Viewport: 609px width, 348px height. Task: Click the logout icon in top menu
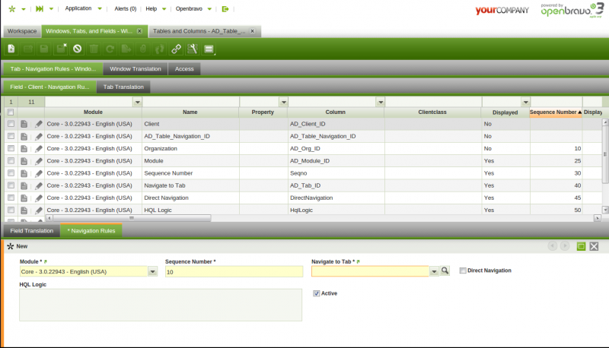click(x=225, y=9)
